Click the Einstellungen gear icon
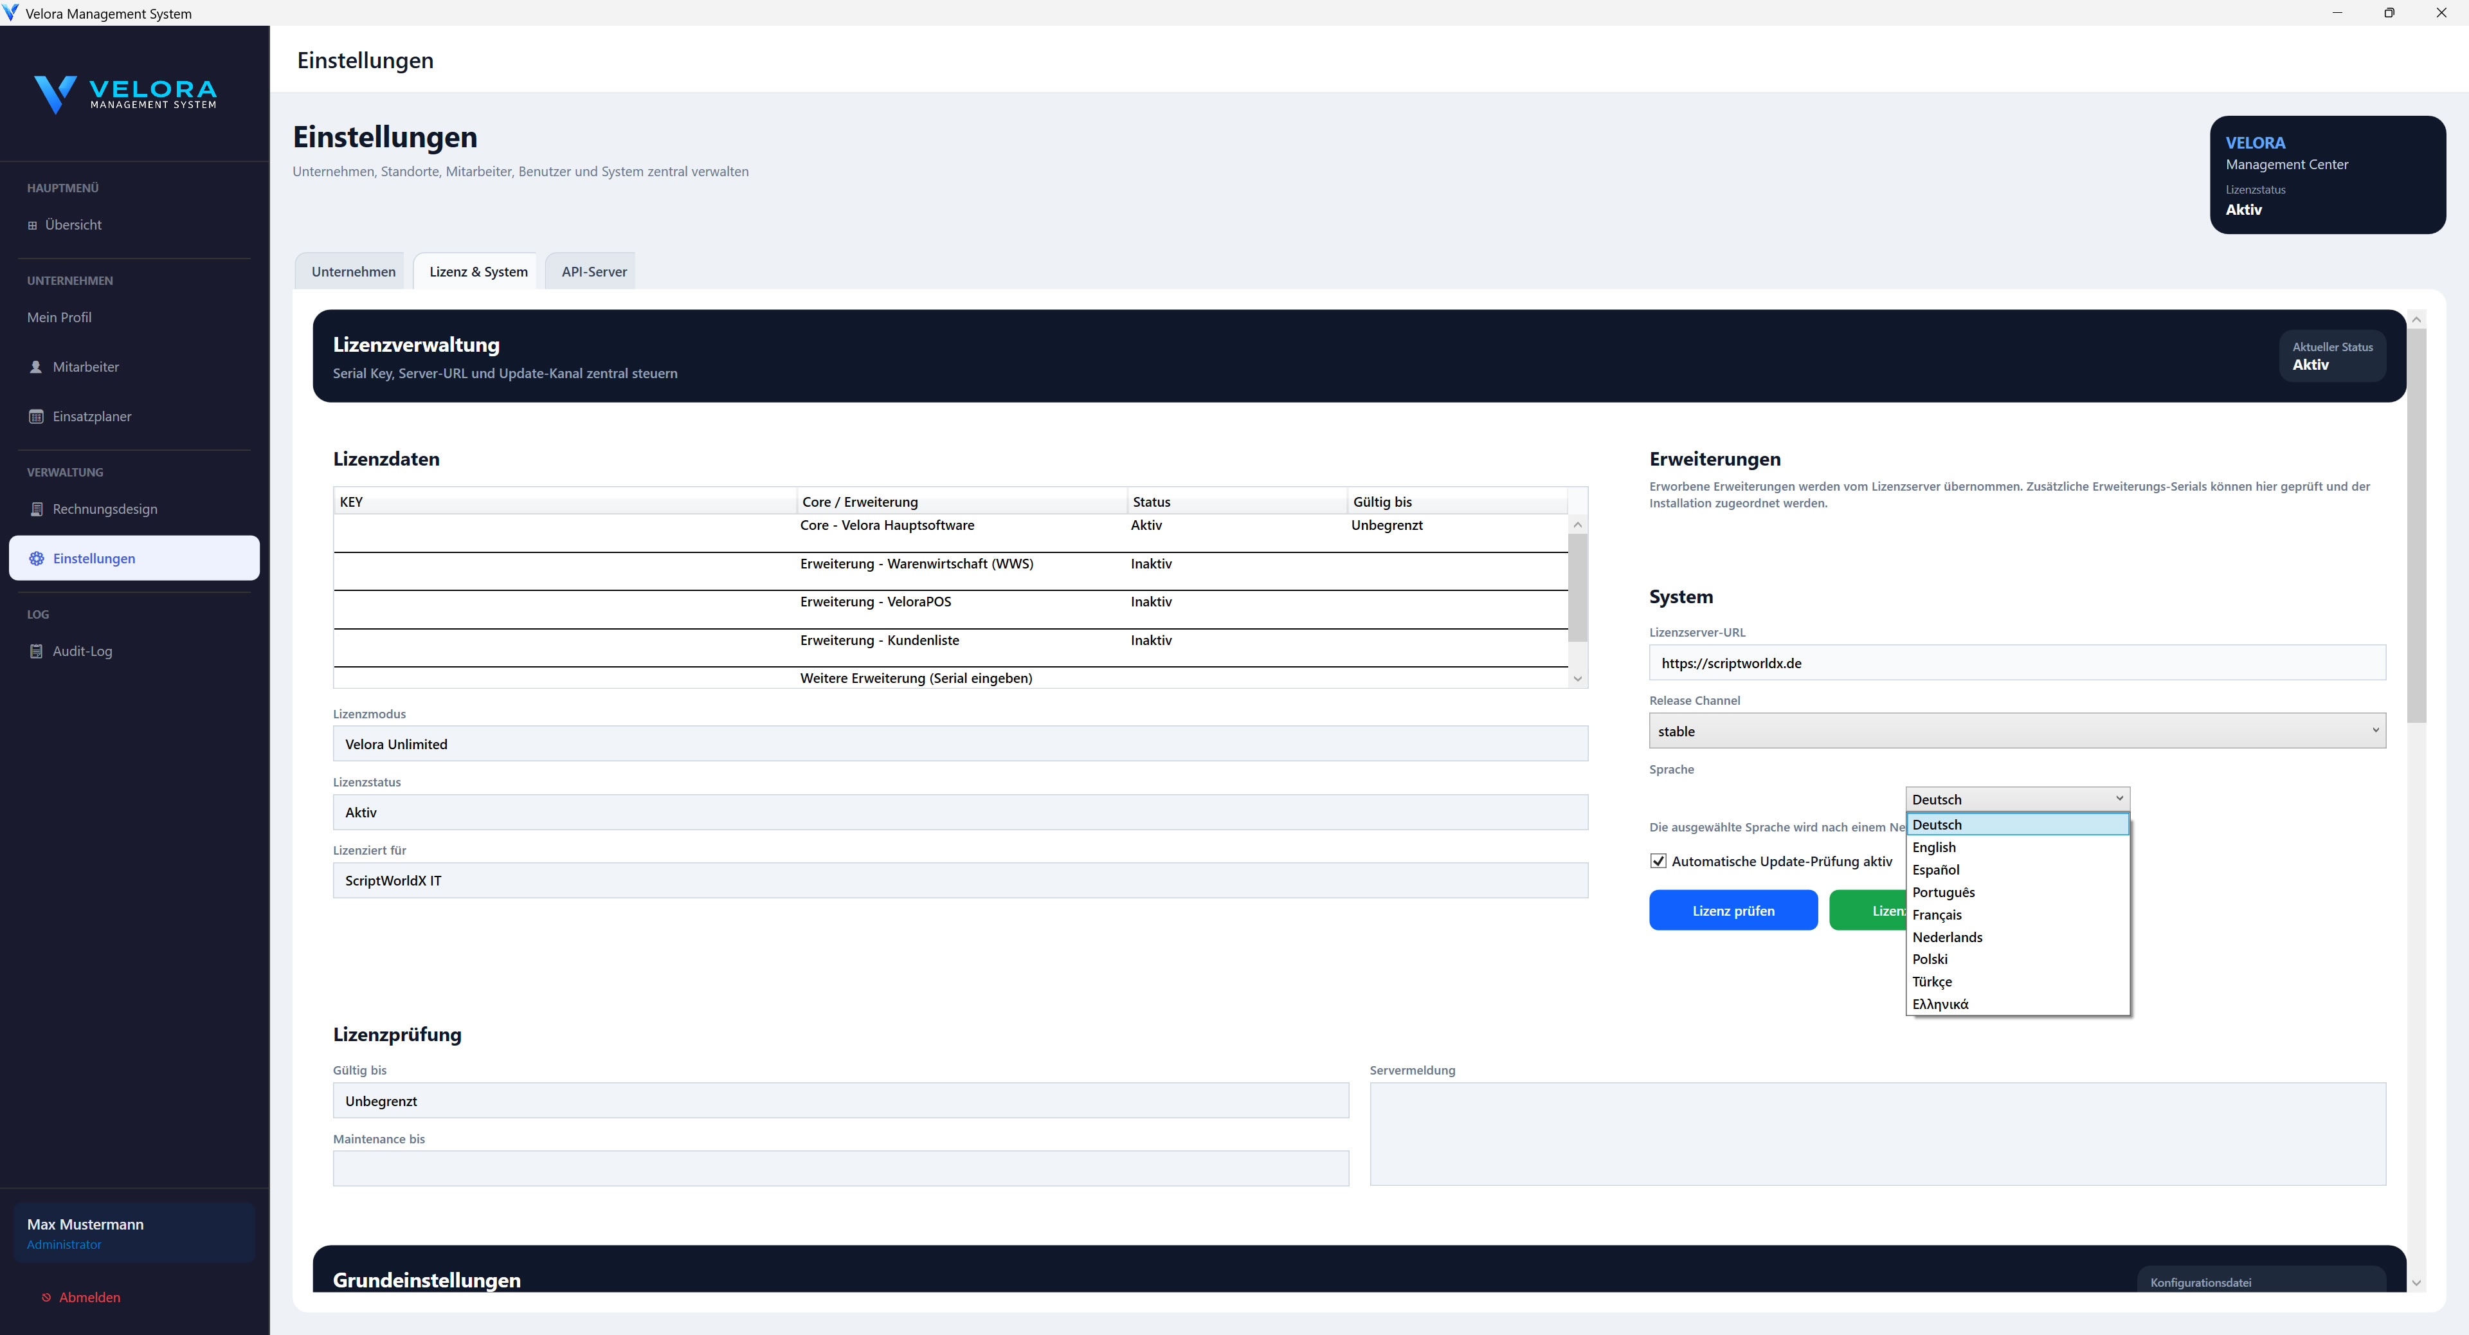Viewport: 2469px width, 1335px height. pos(37,558)
